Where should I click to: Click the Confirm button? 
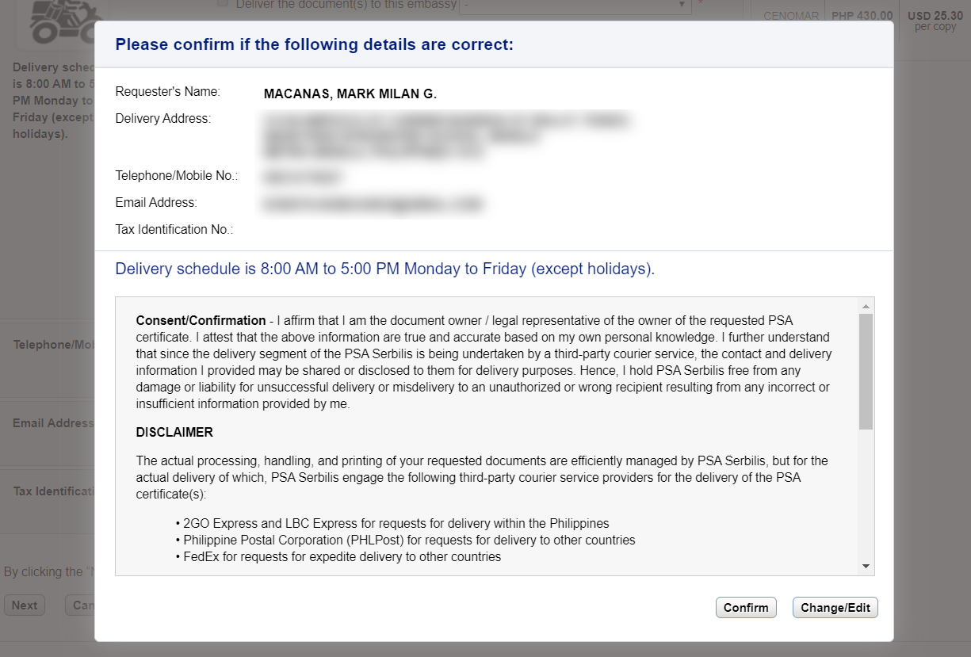[746, 608]
